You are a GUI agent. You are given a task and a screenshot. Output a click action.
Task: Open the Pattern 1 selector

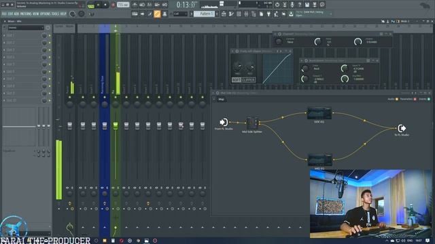pos(204,14)
